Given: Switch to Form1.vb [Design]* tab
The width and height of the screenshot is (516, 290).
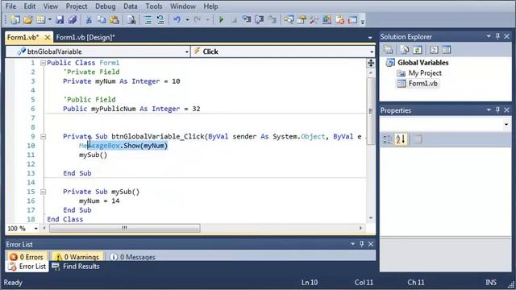Looking at the screenshot, I should (85, 38).
